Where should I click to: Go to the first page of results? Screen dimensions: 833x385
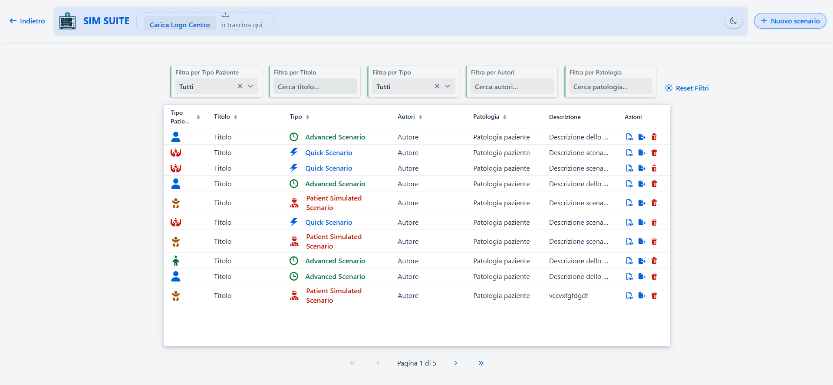(352, 363)
